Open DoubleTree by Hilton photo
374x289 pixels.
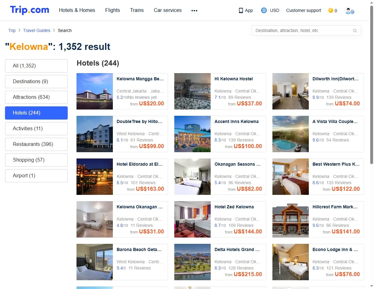pos(95,134)
